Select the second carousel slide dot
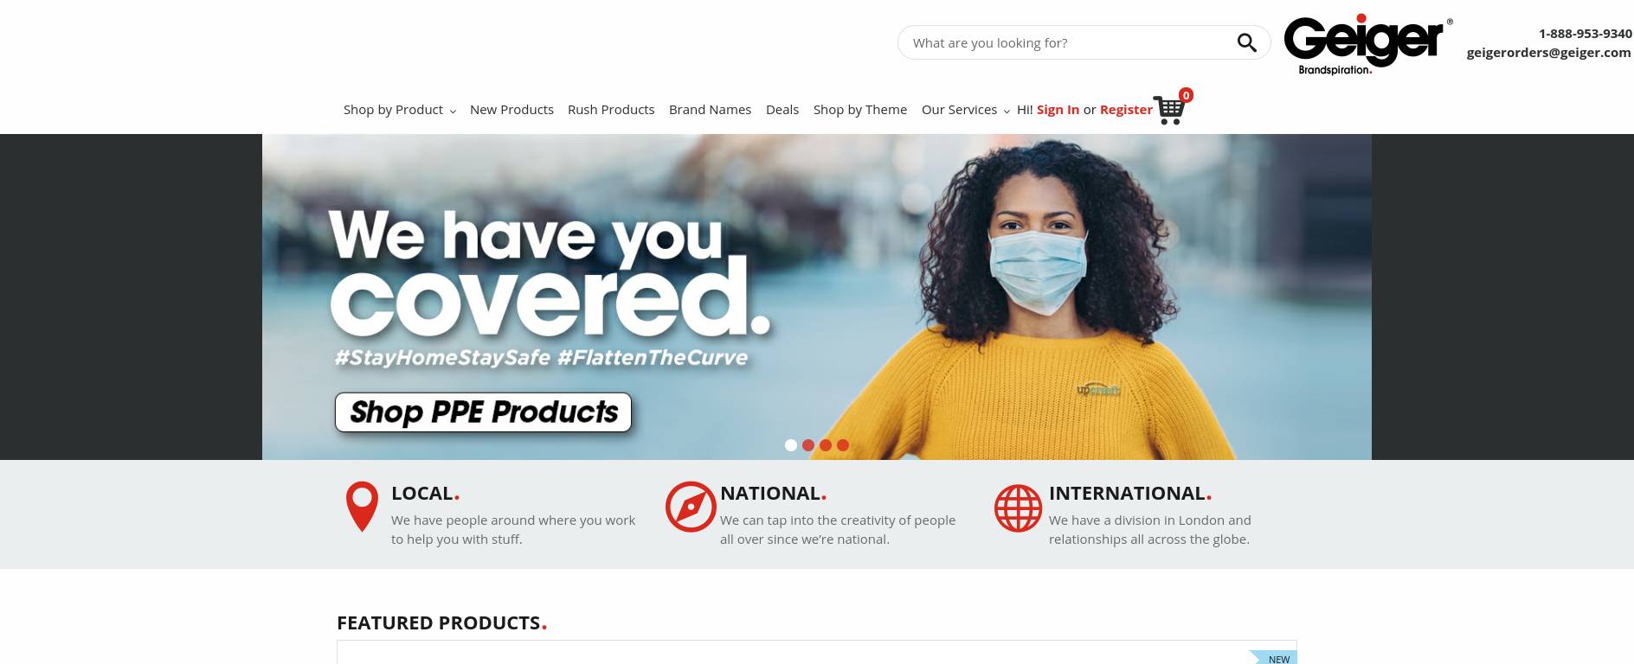The height and width of the screenshot is (664, 1634). click(808, 445)
